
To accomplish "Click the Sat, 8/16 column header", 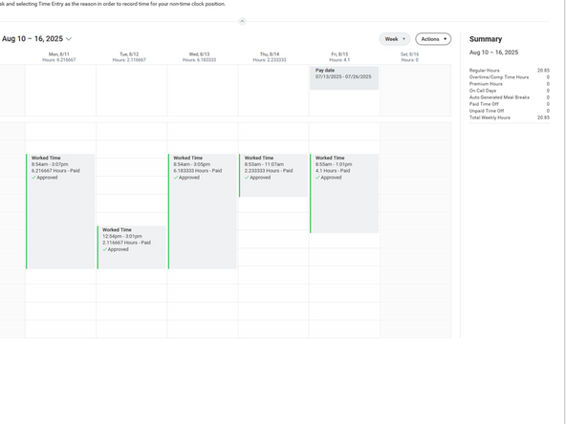I will click(x=410, y=57).
